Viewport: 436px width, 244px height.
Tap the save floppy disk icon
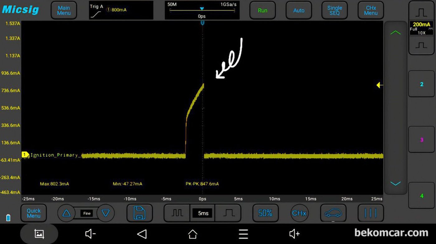[x=140, y=213]
